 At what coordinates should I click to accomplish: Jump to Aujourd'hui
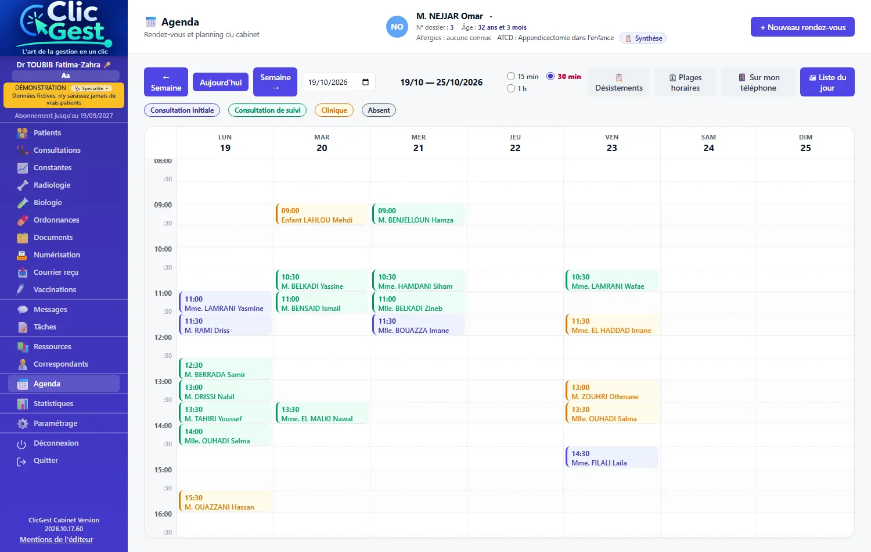coord(221,83)
